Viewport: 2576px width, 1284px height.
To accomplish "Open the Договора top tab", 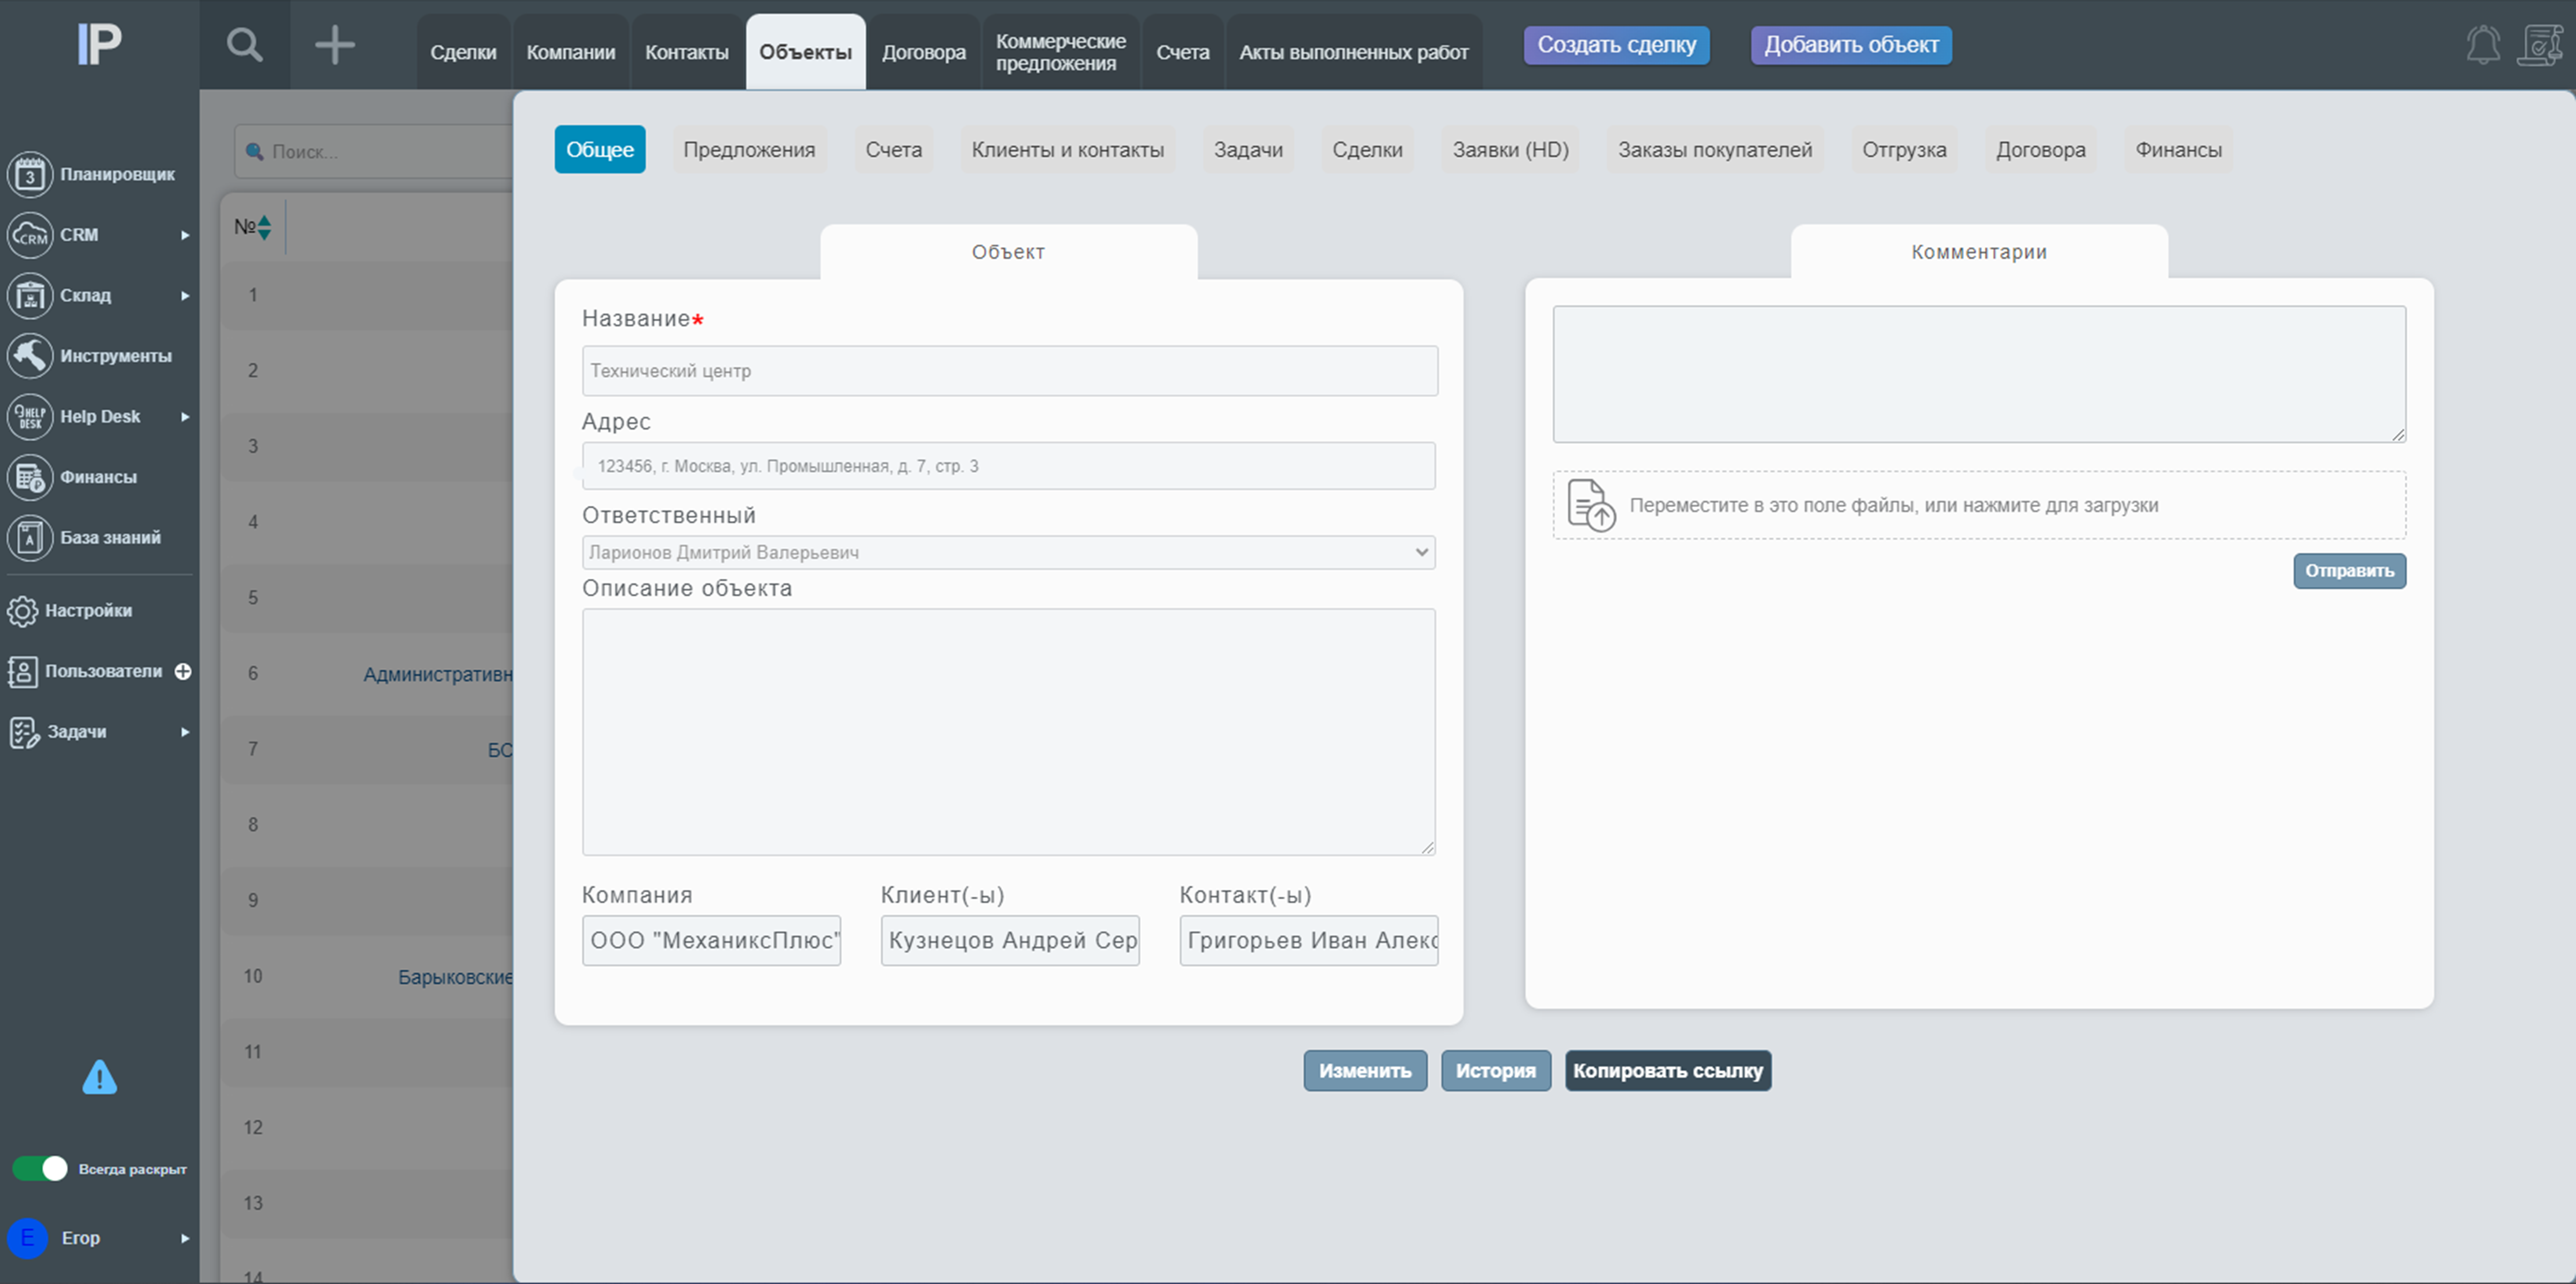I will (x=924, y=52).
